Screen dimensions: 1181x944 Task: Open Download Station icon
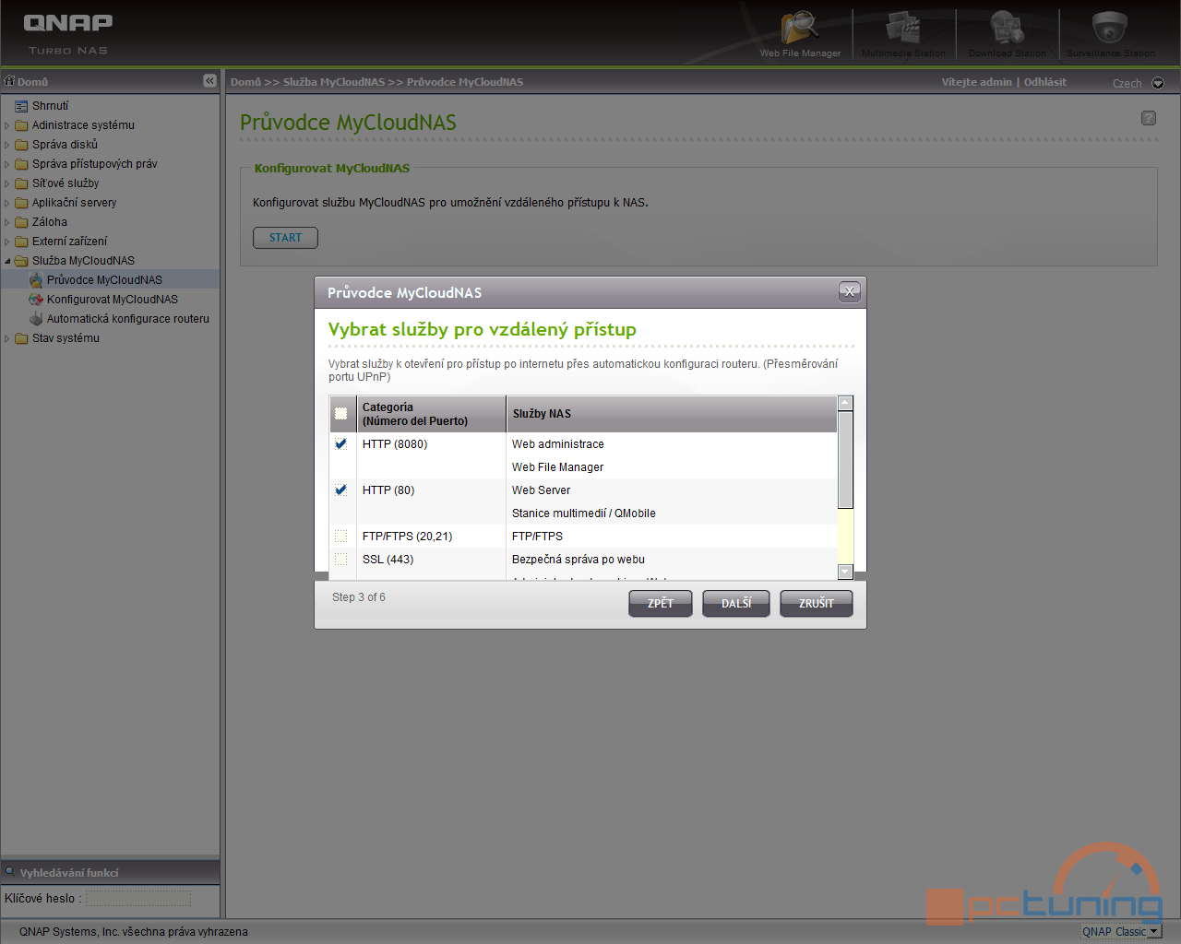1007,28
